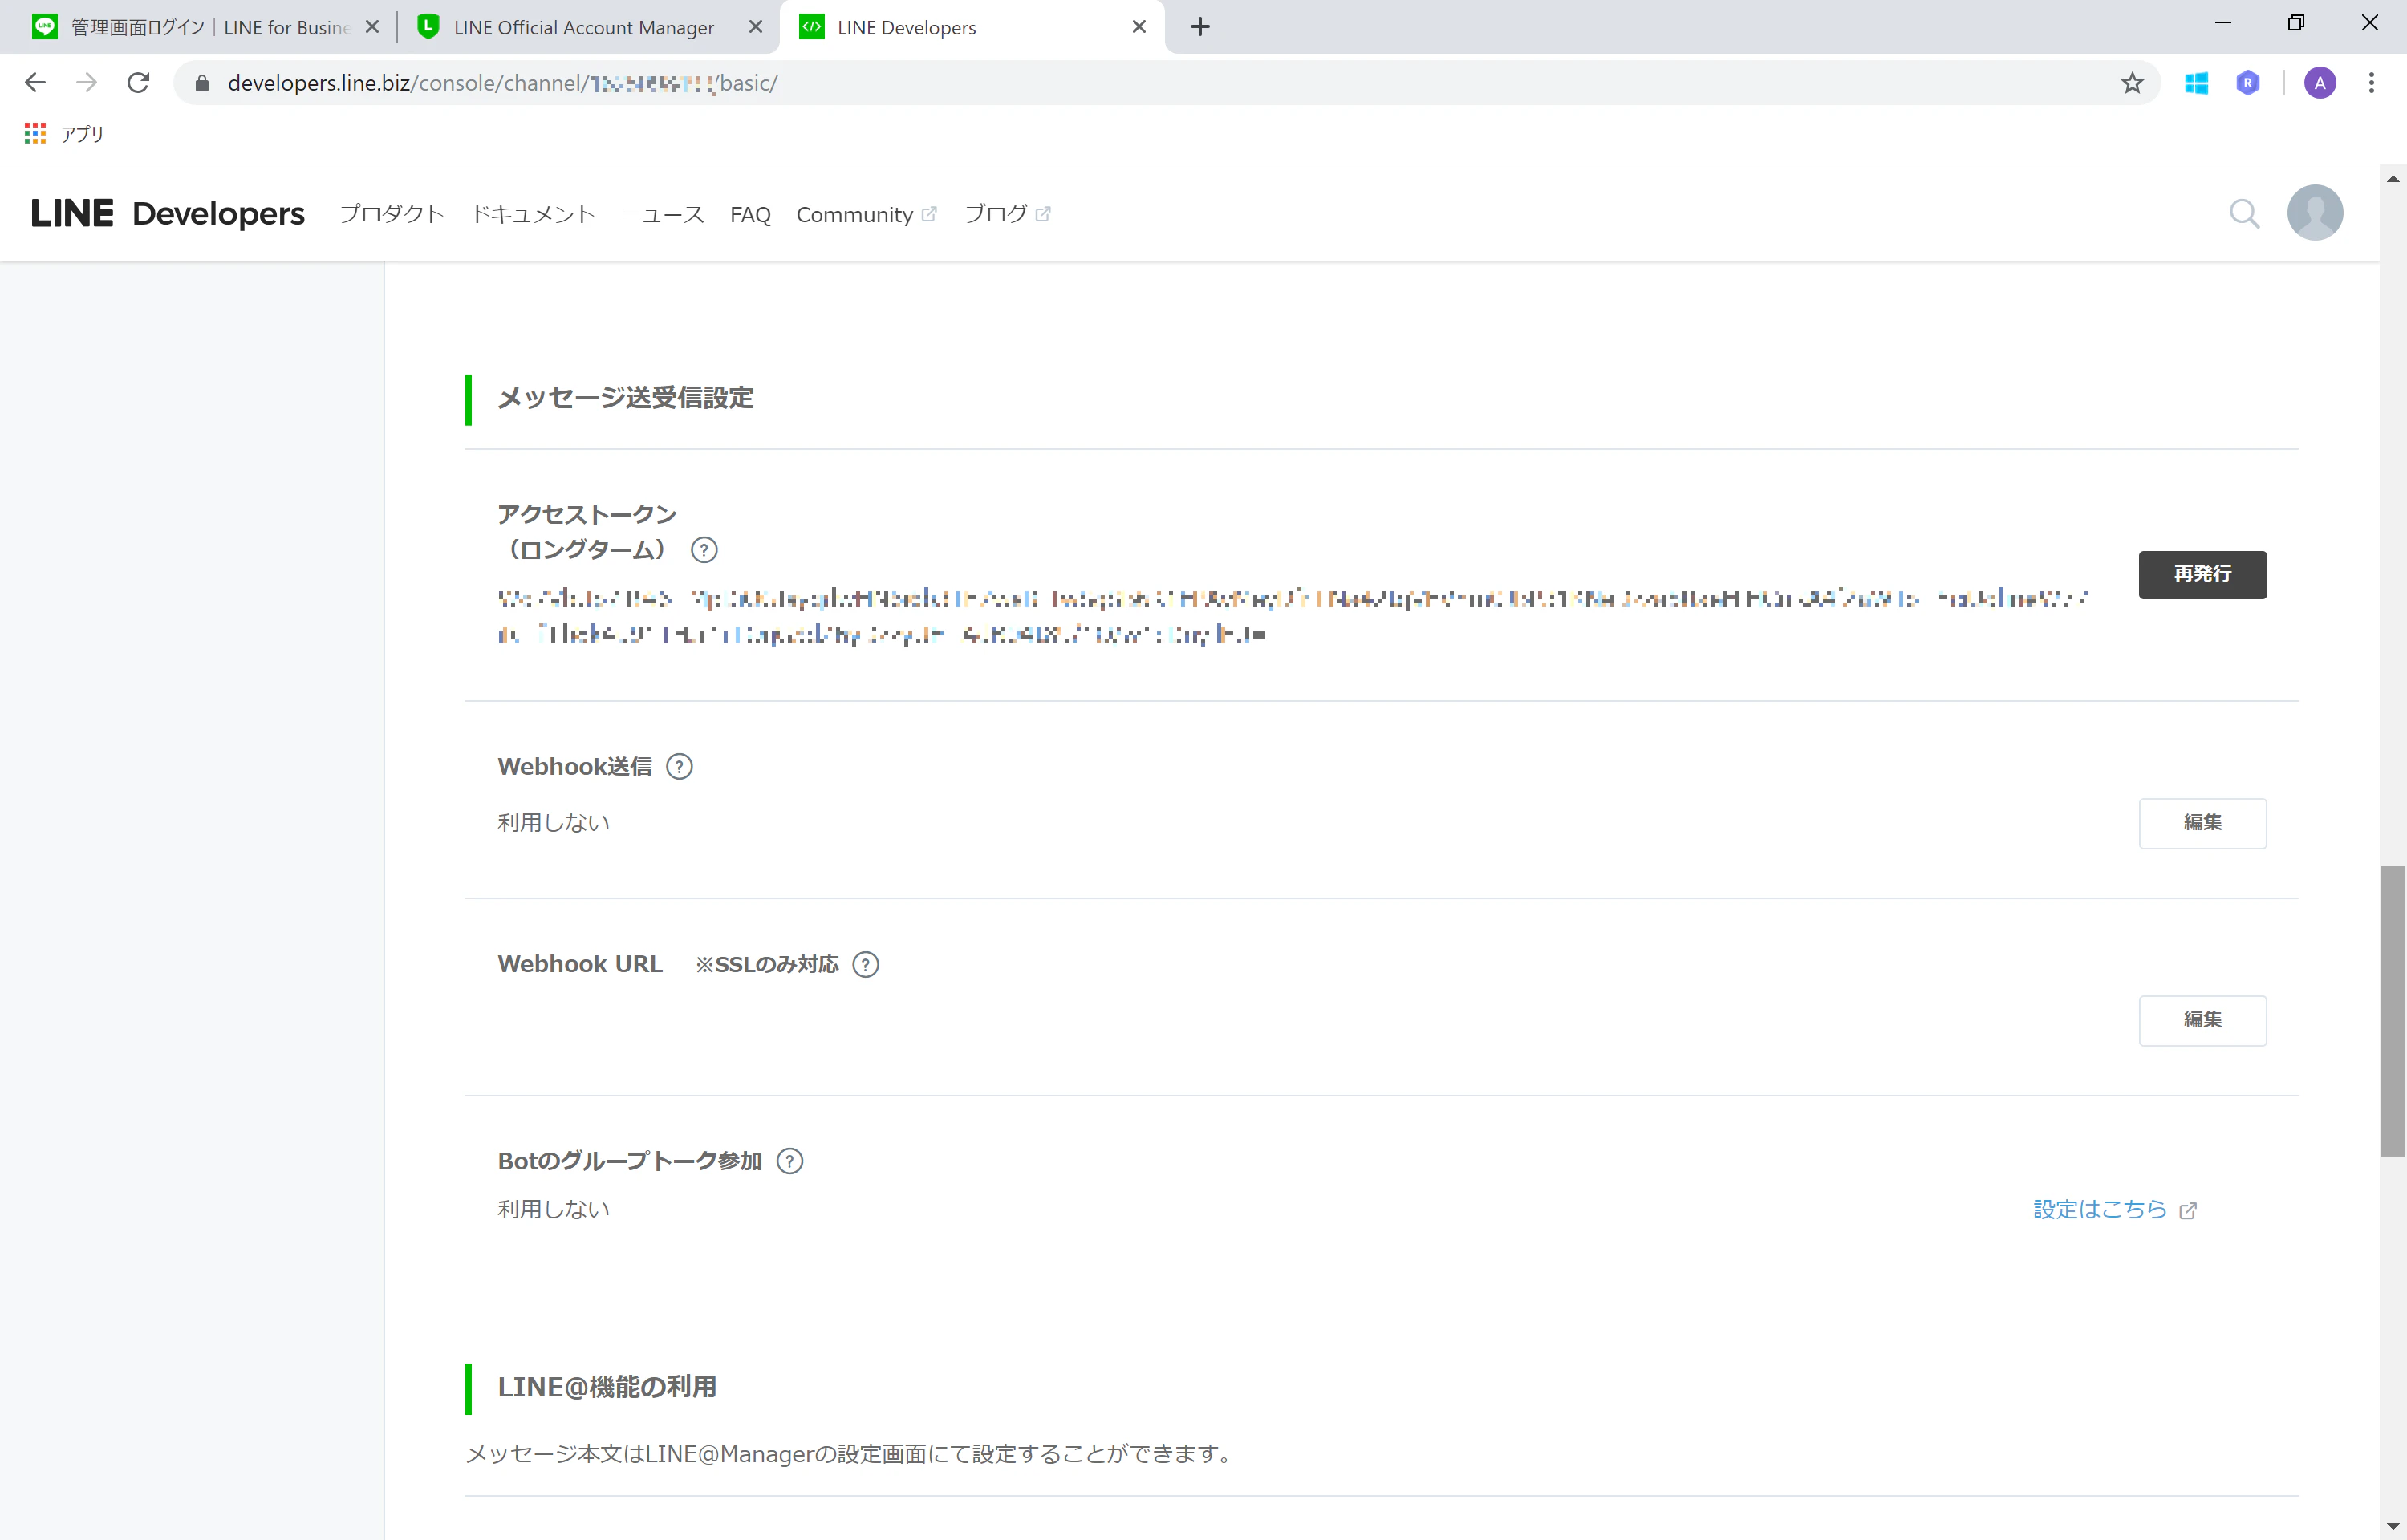Open the ブログ external link
Screen dimensions: 2407x1540
(x=1007, y=214)
